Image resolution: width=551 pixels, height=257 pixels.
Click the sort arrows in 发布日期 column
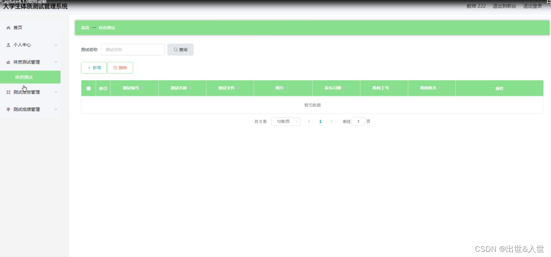345,88
